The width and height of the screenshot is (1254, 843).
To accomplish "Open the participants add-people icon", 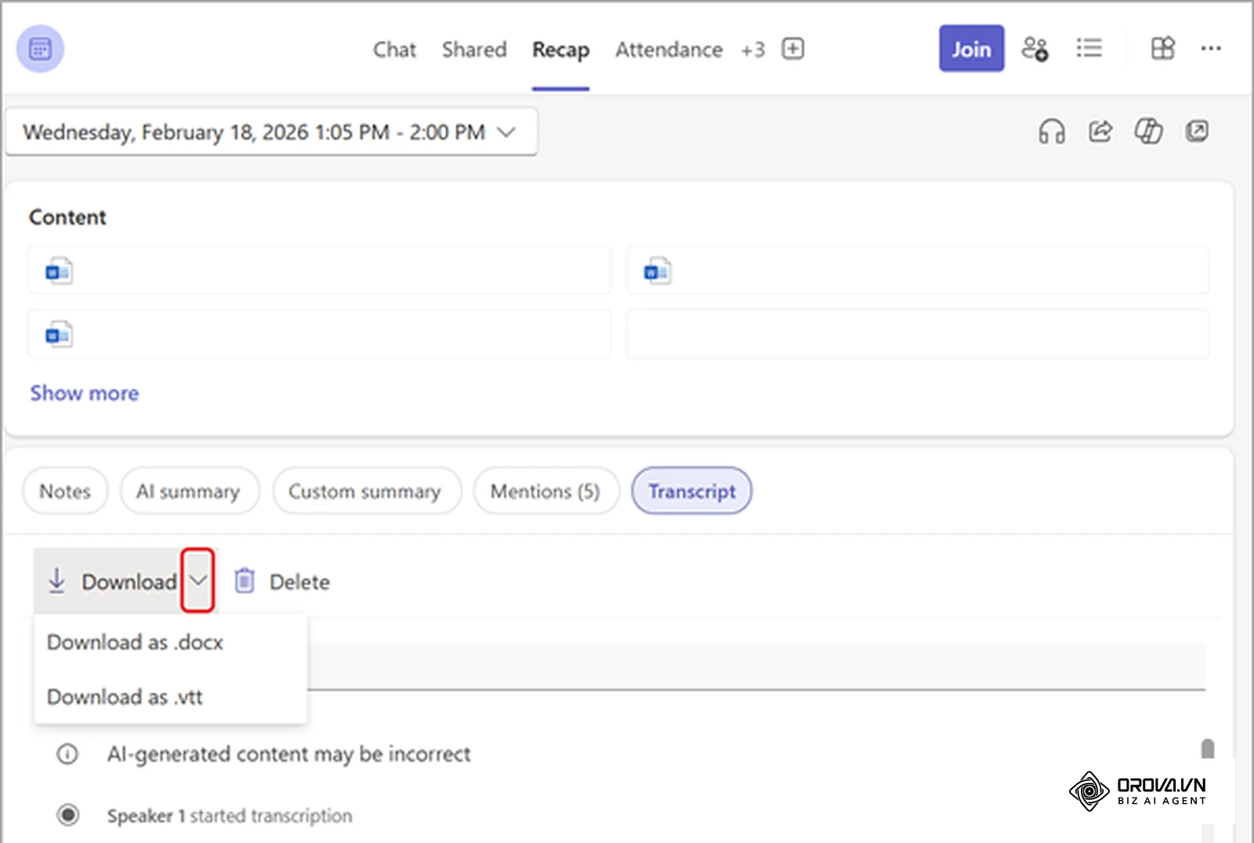I will pyautogui.click(x=1035, y=49).
